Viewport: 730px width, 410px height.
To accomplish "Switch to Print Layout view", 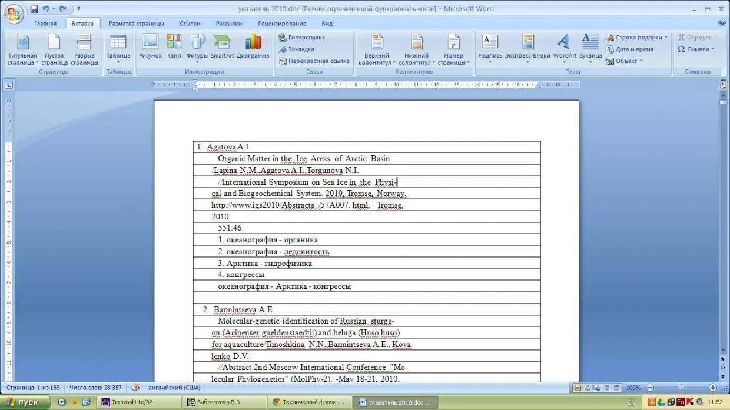I will pyautogui.click(x=578, y=388).
